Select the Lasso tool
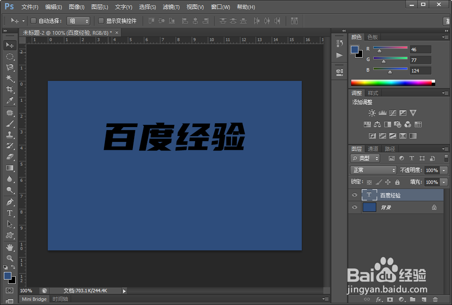Screen dimensions: 452x305 pos(10,67)
